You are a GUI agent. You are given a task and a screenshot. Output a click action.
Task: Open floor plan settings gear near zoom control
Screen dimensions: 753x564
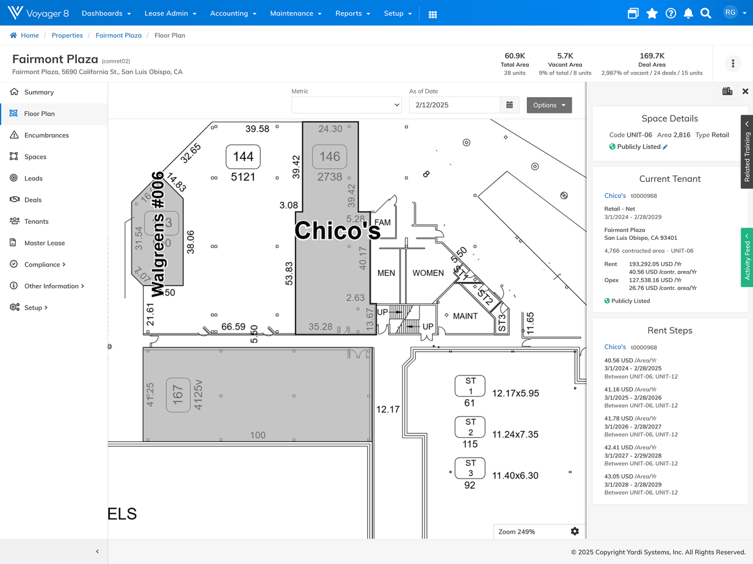(x=575, y=531)
